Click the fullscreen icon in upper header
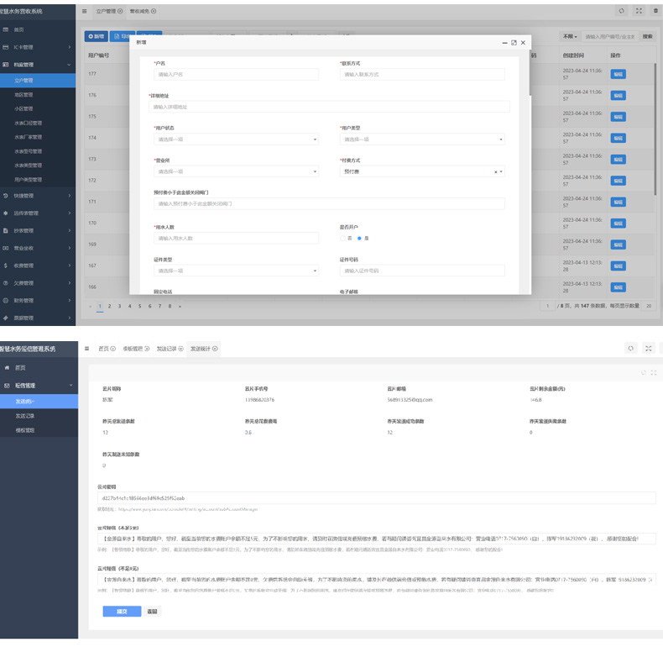The height and width of the screenshot is (668, 663). coord(639,11)
